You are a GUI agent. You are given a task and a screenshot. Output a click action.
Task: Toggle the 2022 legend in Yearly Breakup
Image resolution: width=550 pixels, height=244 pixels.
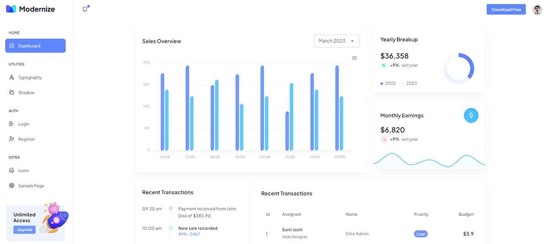pos(388,83)
